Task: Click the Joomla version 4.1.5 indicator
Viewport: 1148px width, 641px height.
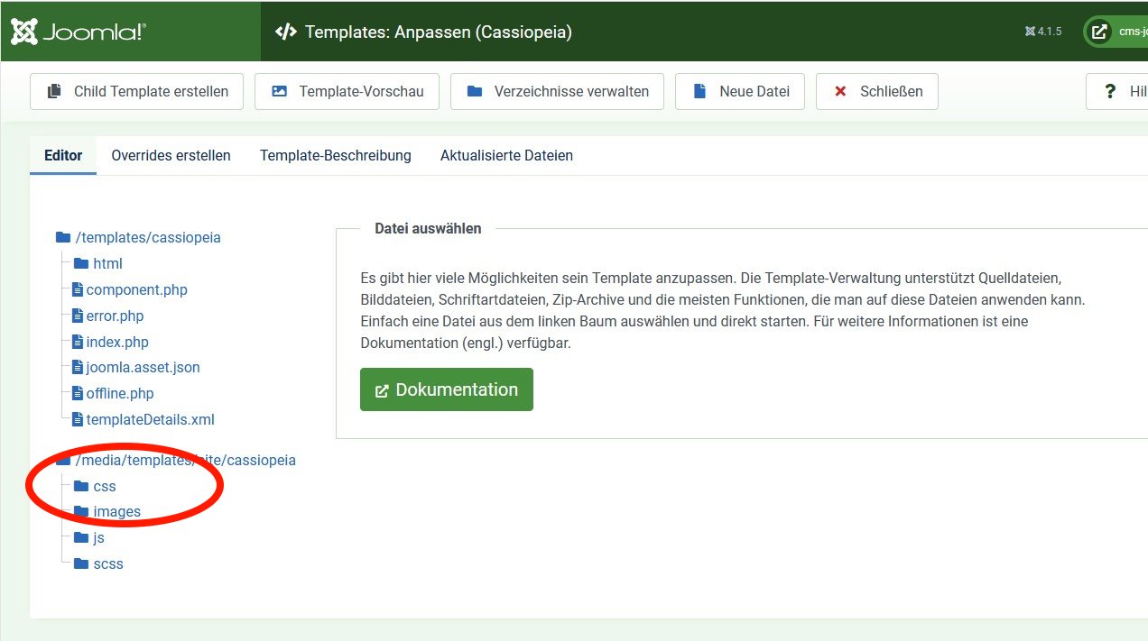Action: pyautogui.click(x=1043, y=32)
